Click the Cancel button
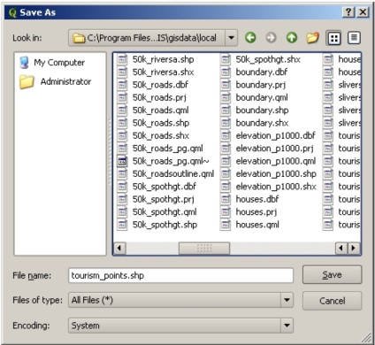The image size is (375, 345). pyautogui.click(x=332, y=301)
